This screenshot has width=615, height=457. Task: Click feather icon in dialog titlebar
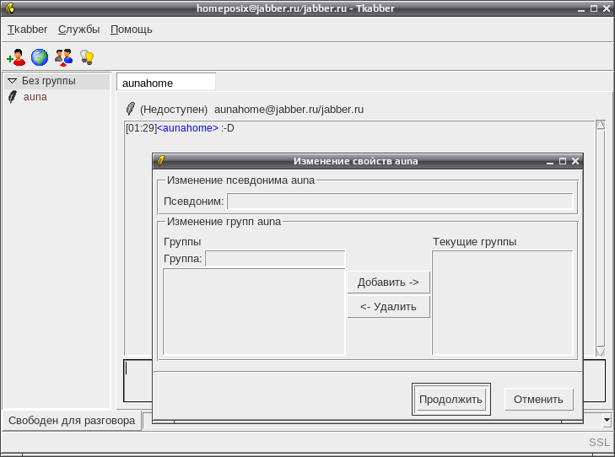tap(160, 161)
